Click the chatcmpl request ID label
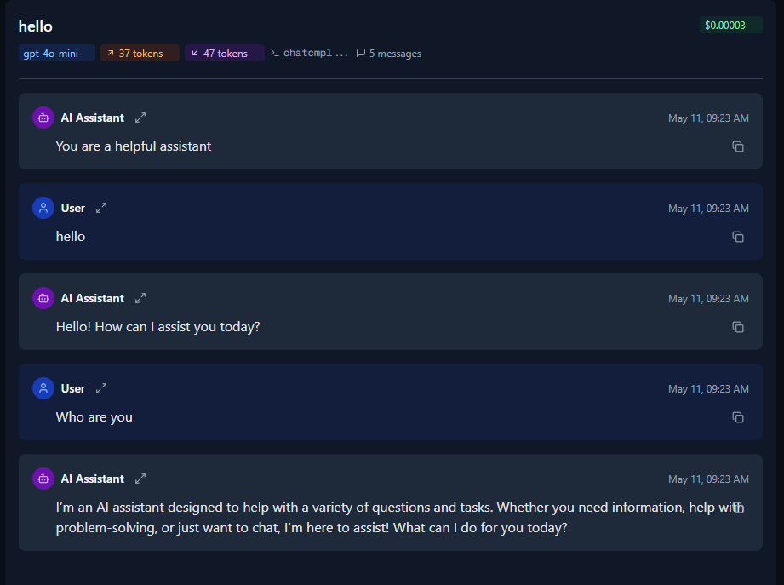This screenshot has height=585, width=784. (x=309, y=53)
